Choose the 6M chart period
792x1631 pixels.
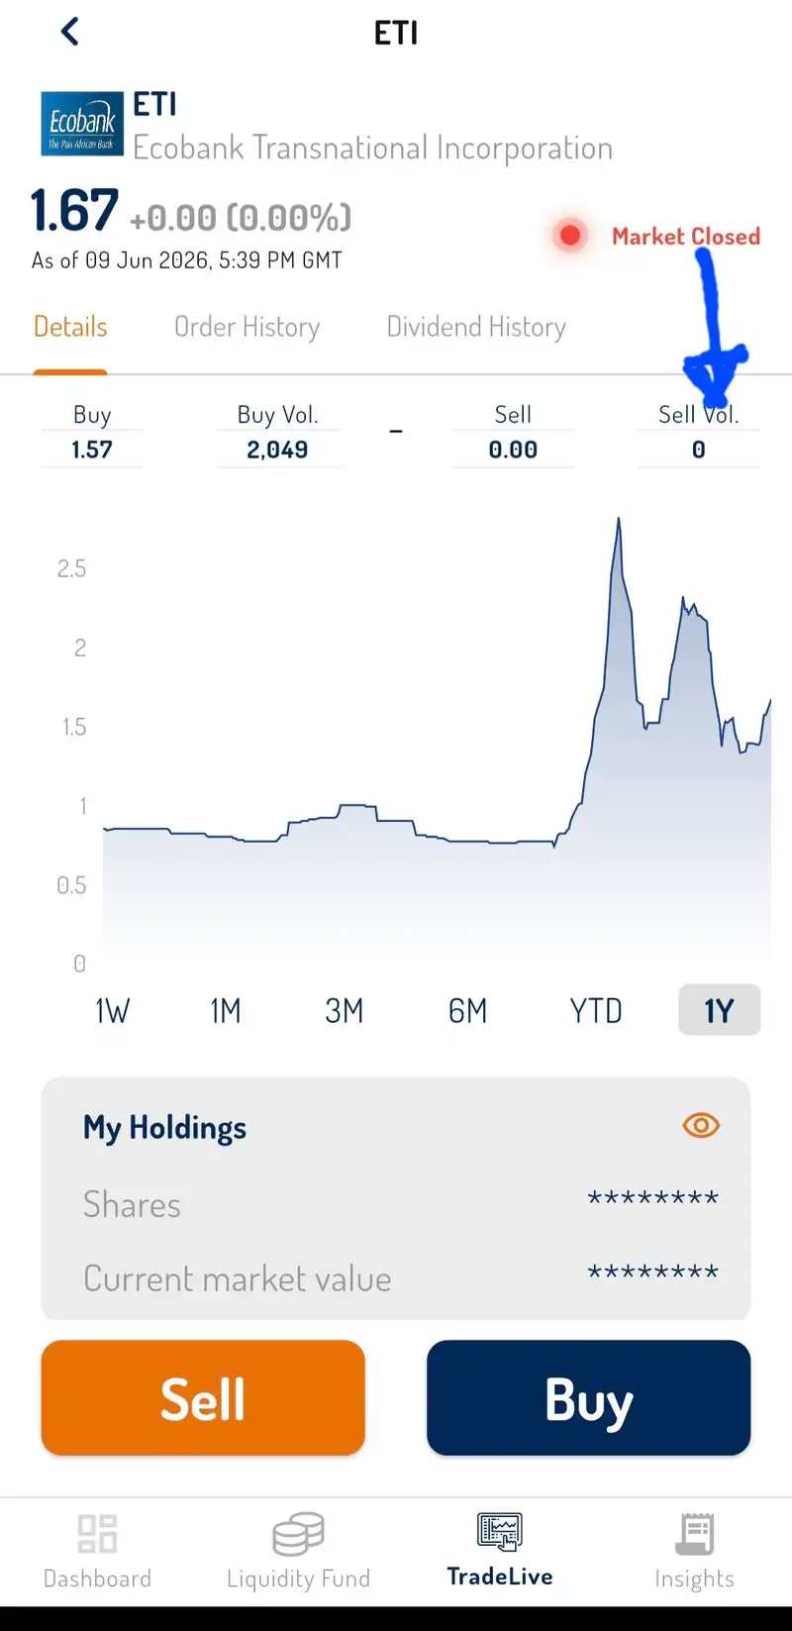tap(467, 1011)
